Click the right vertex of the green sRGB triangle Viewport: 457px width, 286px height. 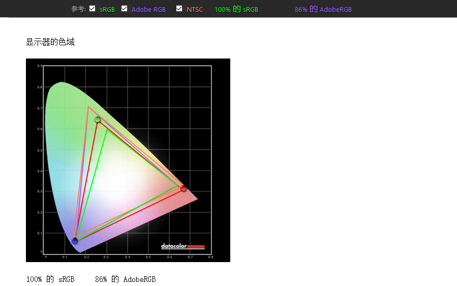177,186
